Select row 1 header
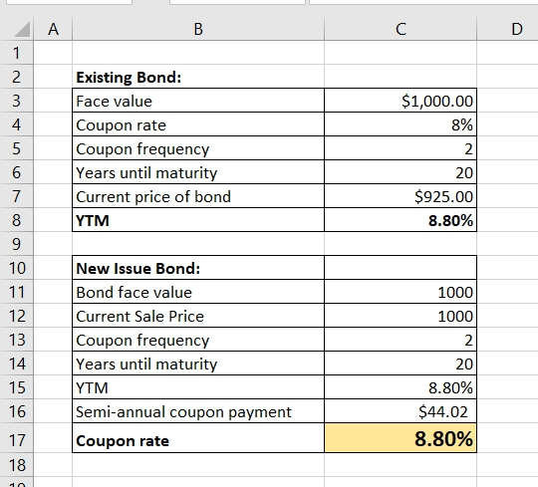This screenshot has width=538, height=487. point(17,53)
